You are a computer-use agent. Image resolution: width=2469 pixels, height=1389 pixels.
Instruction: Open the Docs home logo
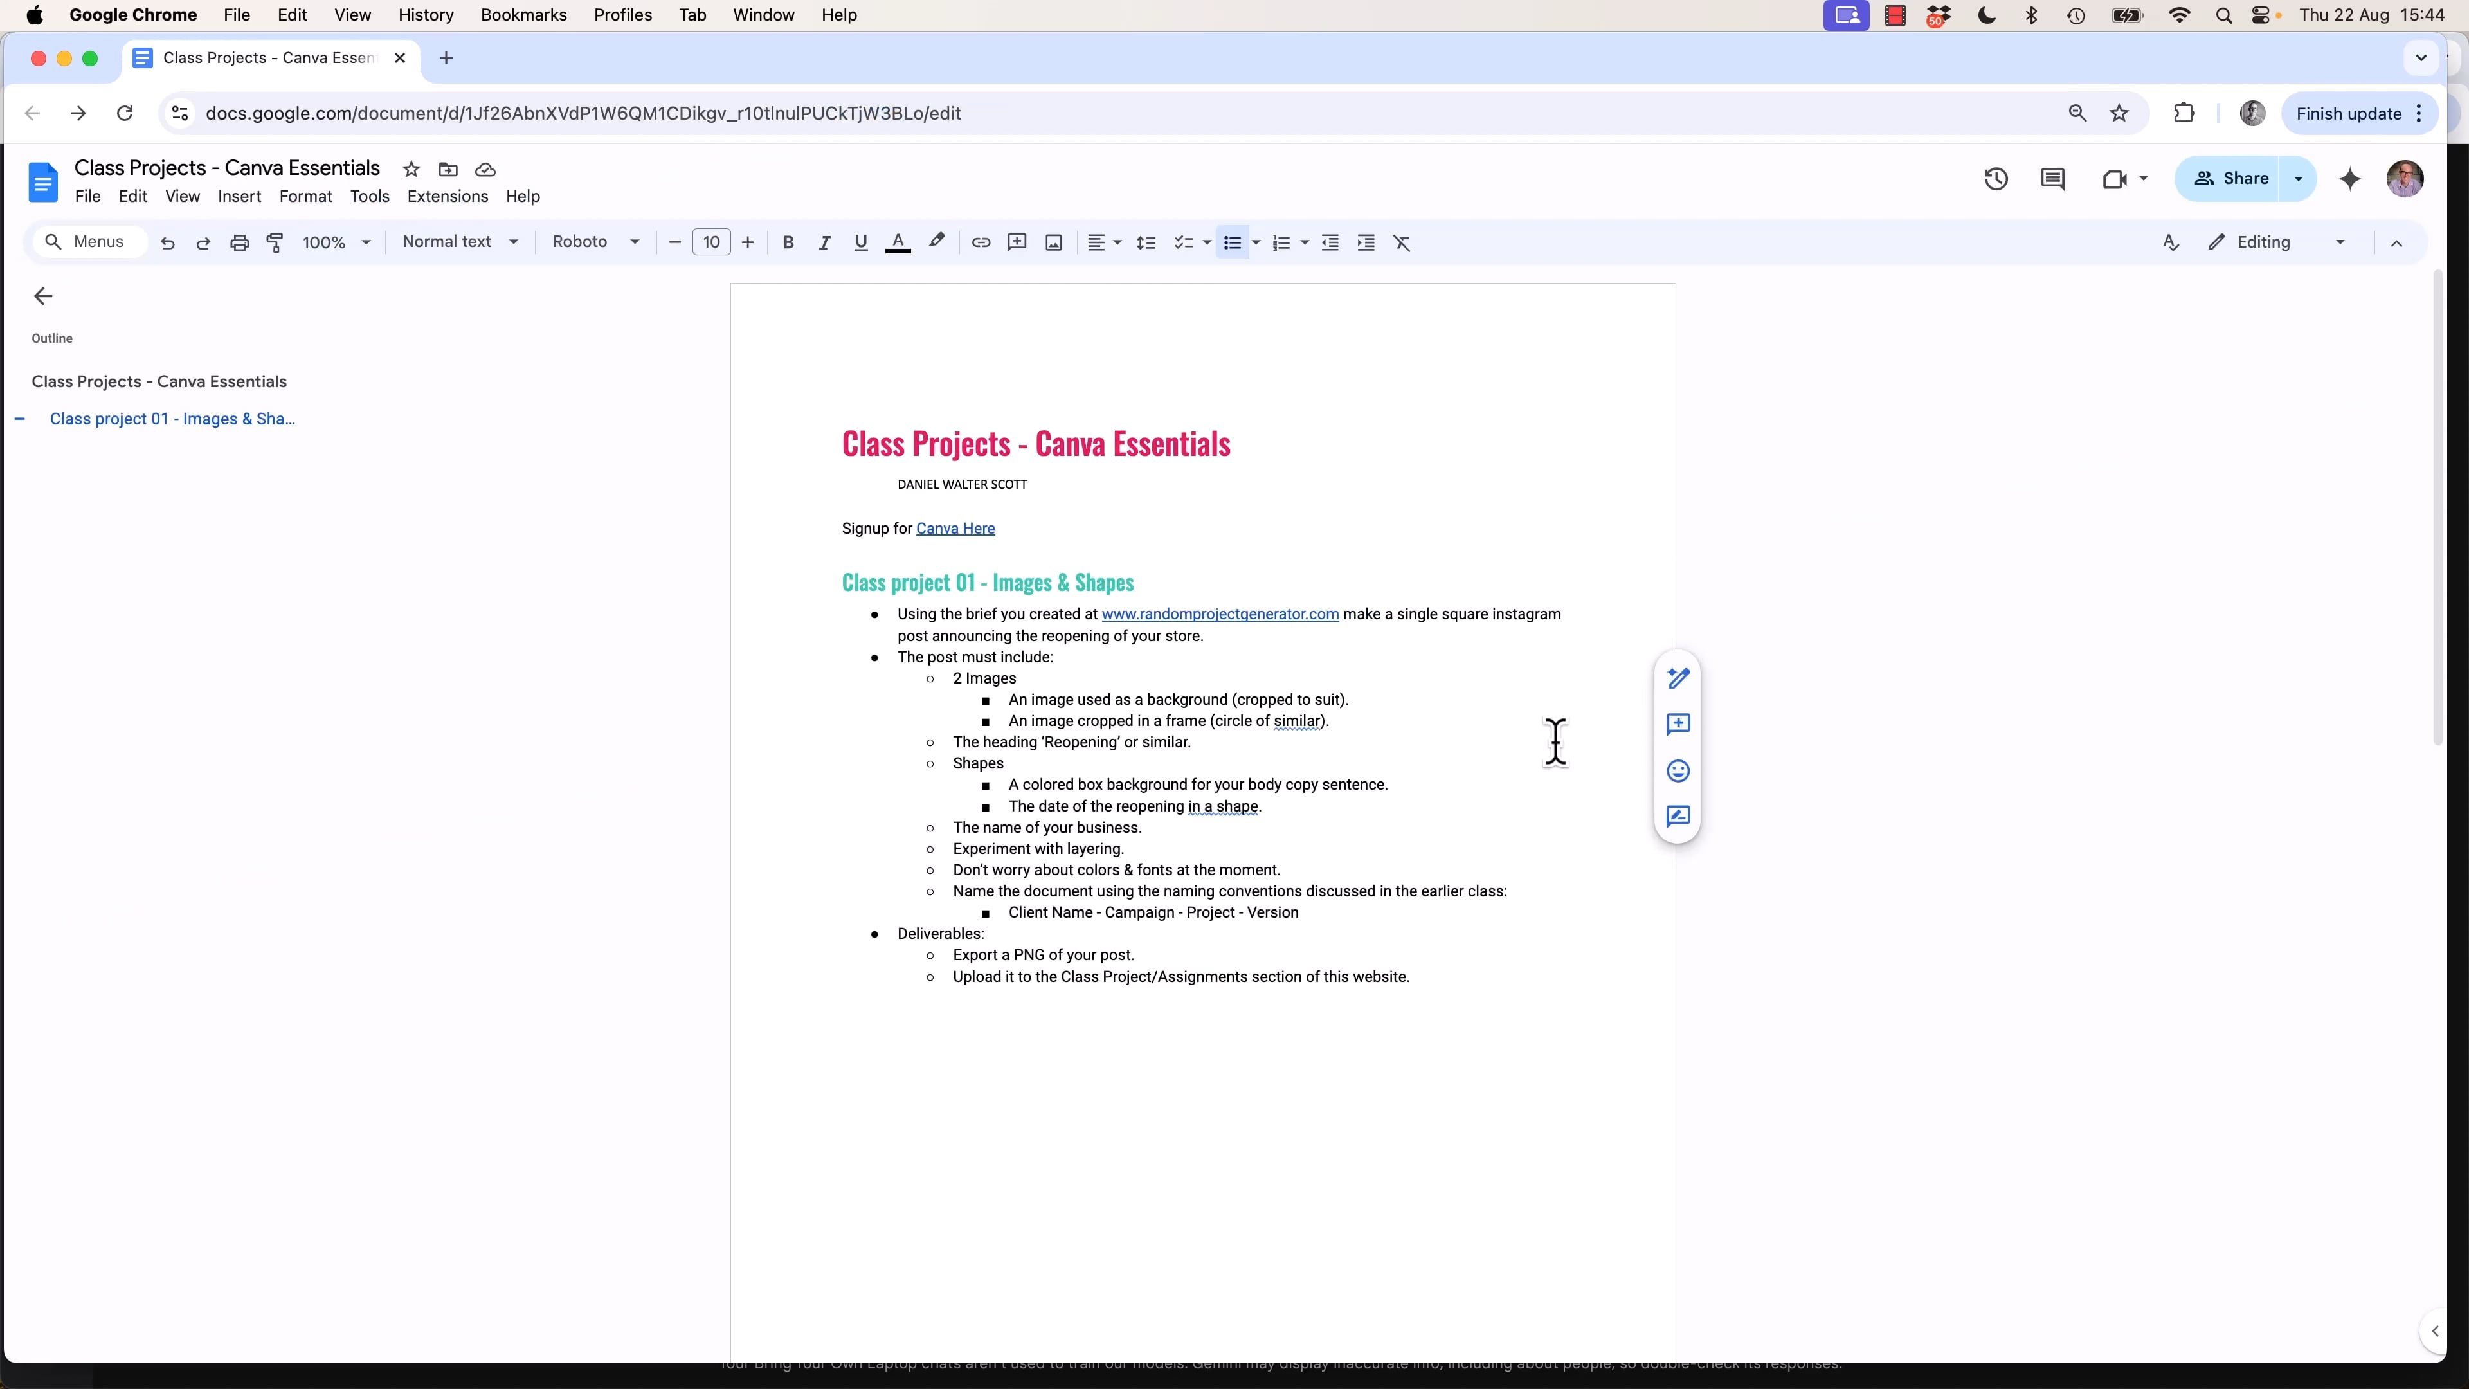pyautogui.click(x=43, y=182)
